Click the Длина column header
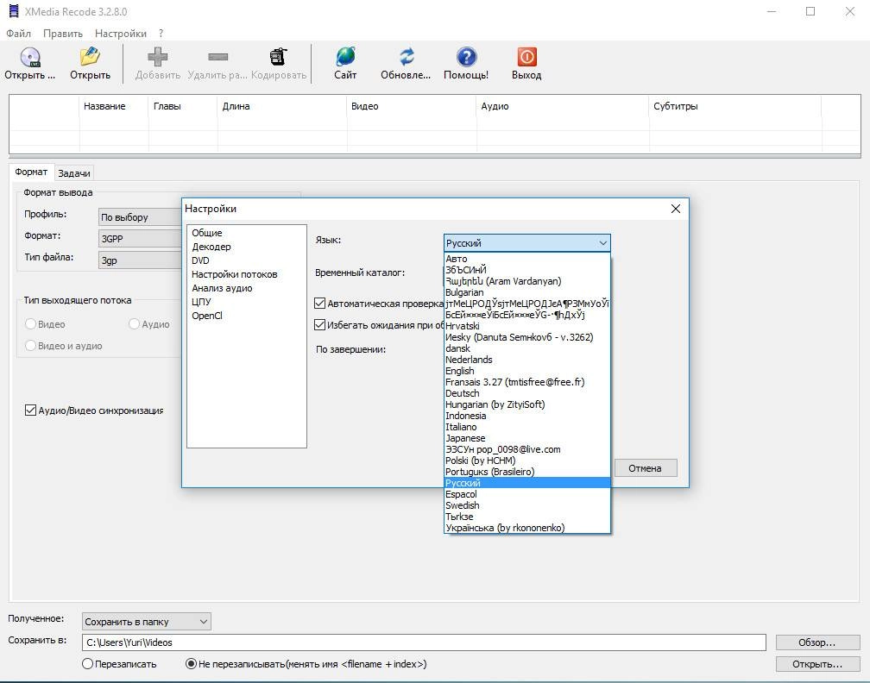870x683 pixels. [x=282, y=106]
